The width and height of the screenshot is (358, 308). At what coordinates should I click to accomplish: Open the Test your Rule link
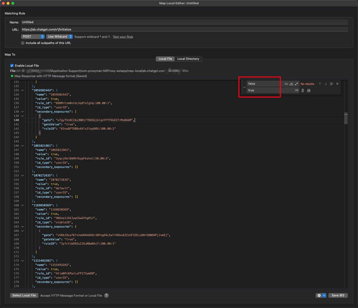pos(123,37)
